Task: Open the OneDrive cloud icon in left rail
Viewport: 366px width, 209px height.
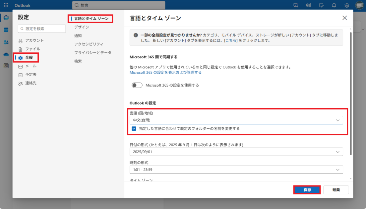Action: [6, 54]
